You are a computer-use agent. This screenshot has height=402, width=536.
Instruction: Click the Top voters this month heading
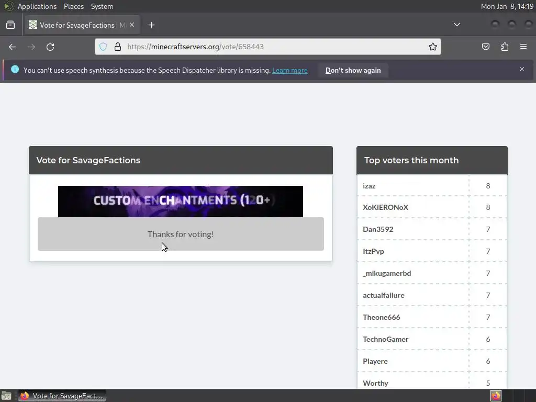click(x=411, y=160)
